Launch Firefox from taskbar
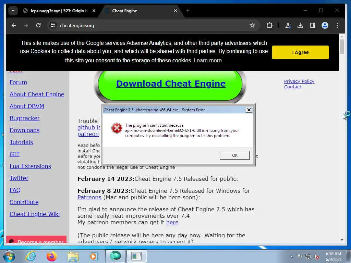This screenshot has width=351, height=263. (x=51, y=256)
